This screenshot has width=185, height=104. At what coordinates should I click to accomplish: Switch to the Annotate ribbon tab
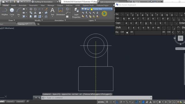click(23, 5)
